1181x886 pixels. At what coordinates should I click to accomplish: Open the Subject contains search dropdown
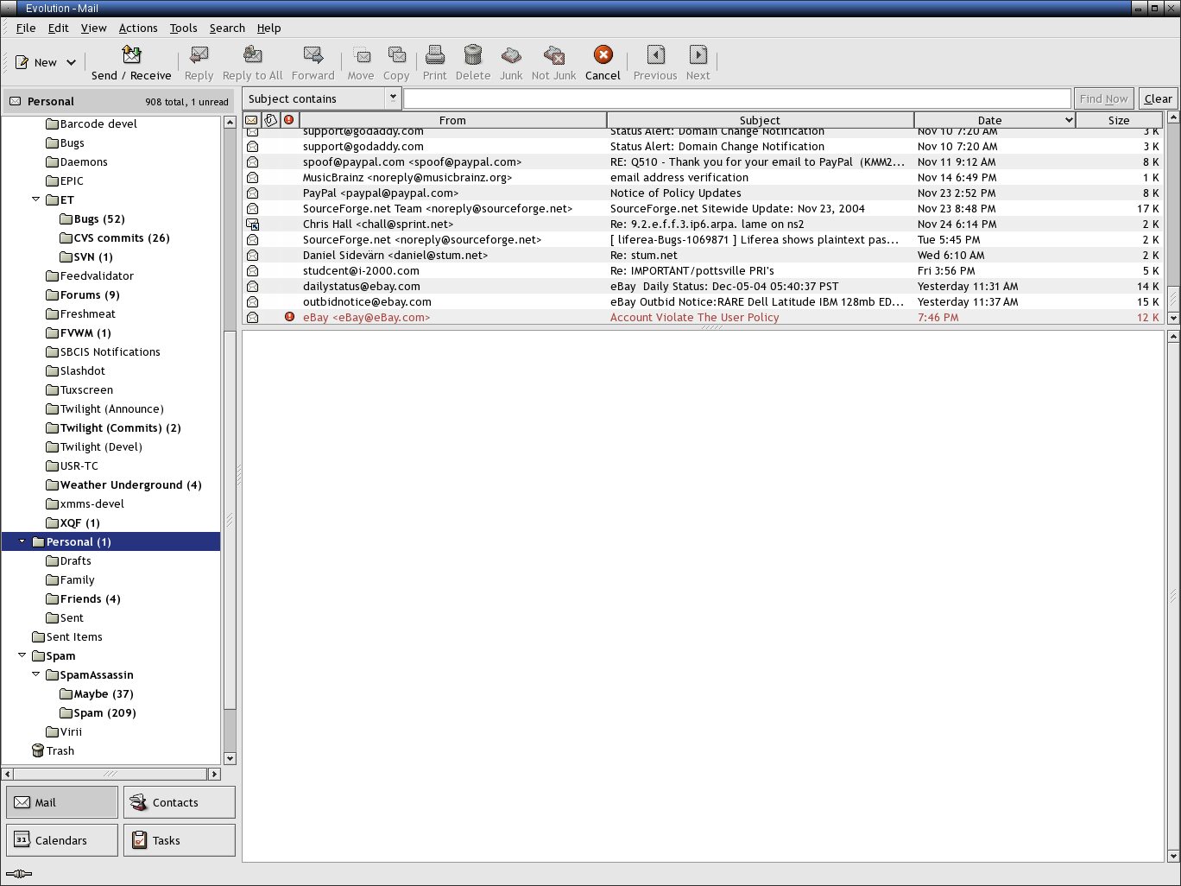(x=393, y=98)
